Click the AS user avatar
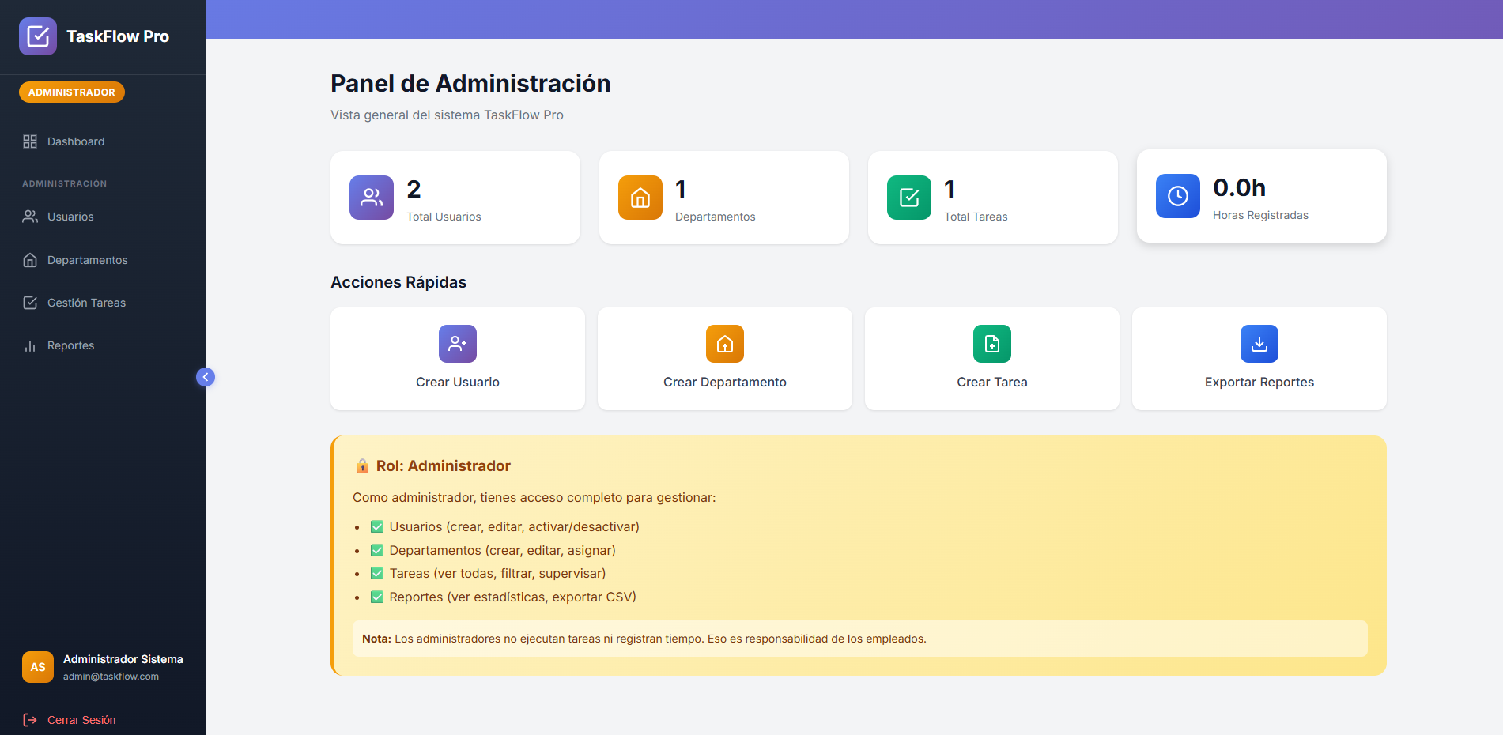This screenshot has height=735, width=1503. pyautogui.click(x=38, y=667)
